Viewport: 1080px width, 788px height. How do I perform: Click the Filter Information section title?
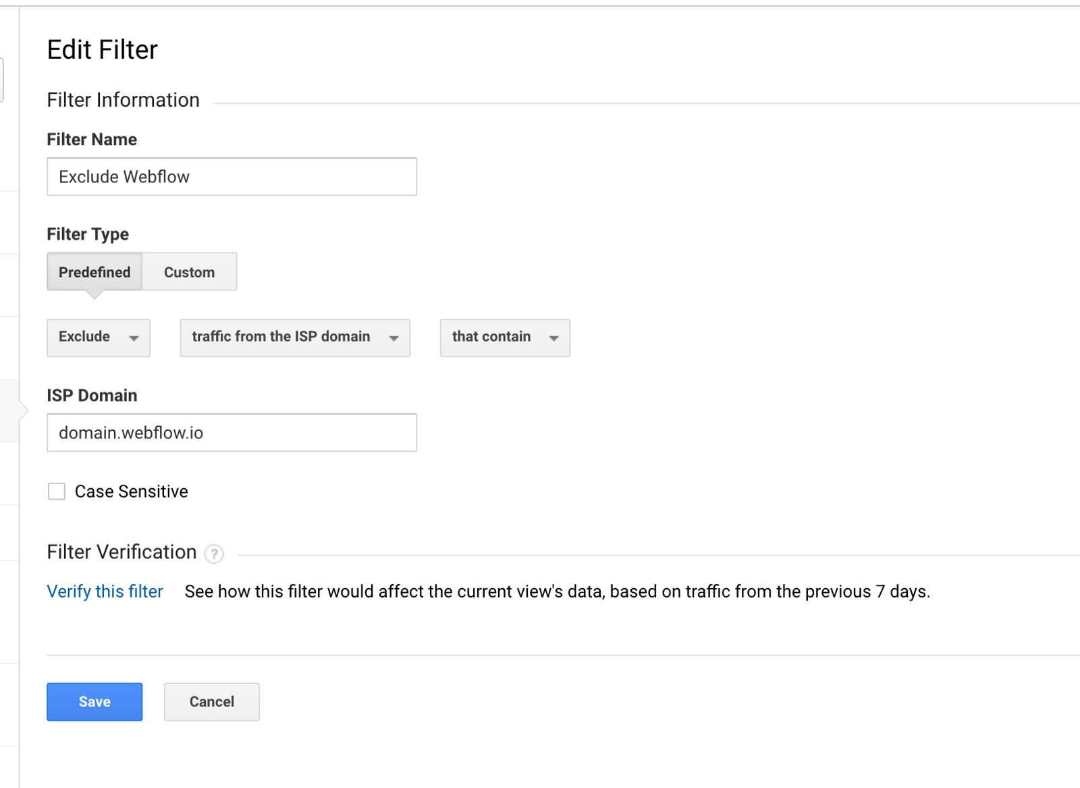[x=123, y=100]
